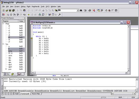
Task: Open the find text combo box dropdown arrow
Action: coord(78,11)
